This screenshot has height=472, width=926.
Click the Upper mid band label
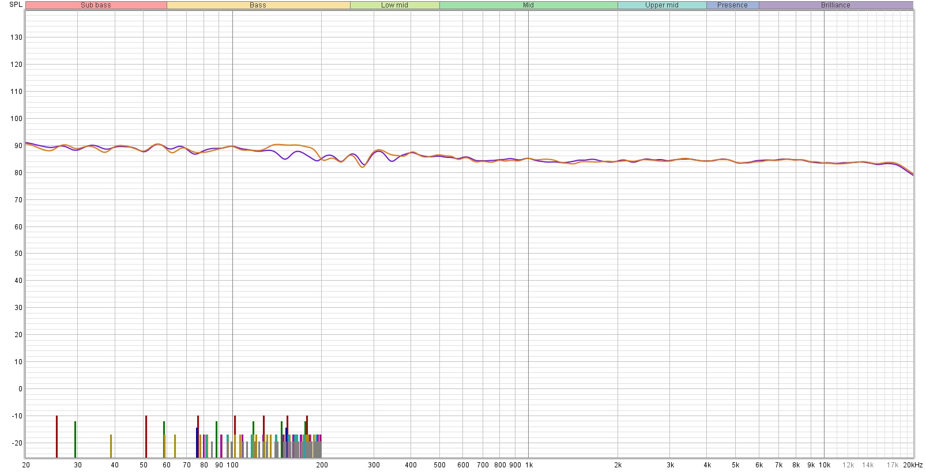click(661, 5)
